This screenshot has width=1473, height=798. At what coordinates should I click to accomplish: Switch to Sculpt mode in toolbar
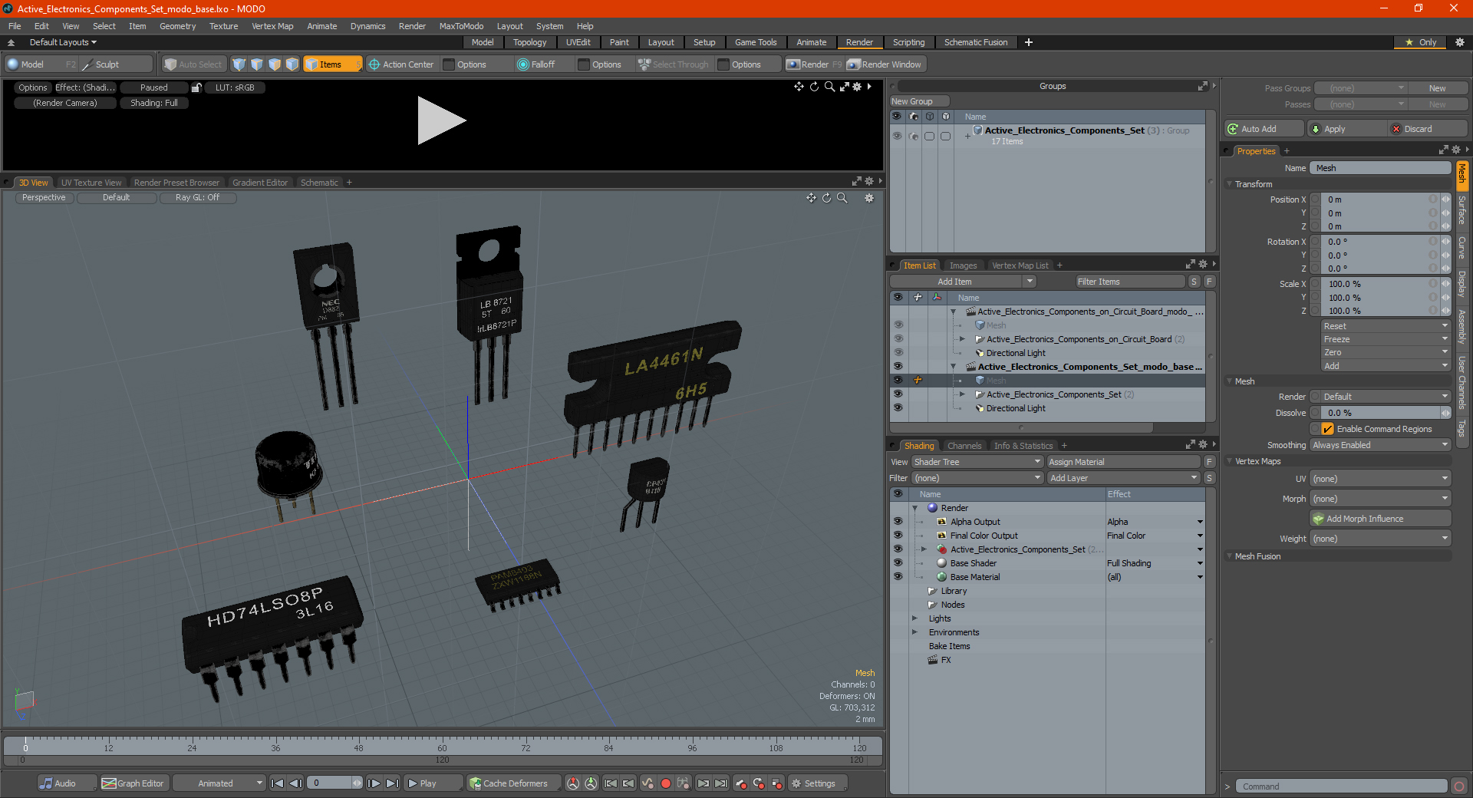[115, 64]
